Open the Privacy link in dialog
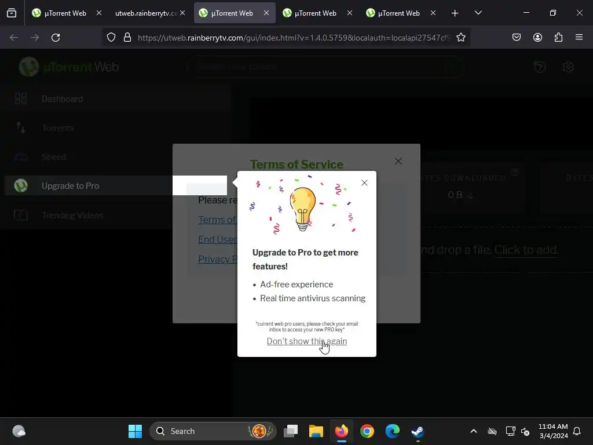This screenshot has height=445, width=593. pyautogui.click(x=218, y=259)
